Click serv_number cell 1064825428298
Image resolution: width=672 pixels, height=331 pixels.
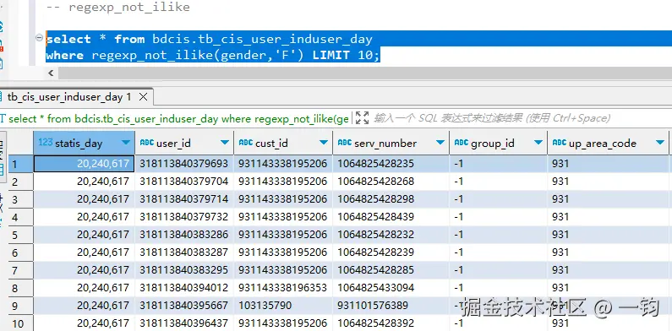[x=391, y=199]
